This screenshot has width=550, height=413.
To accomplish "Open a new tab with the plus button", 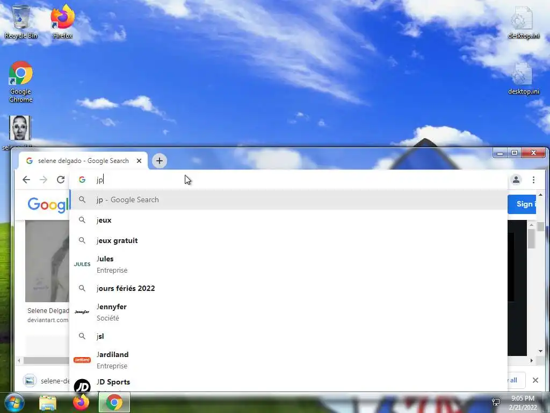I will tap(159, 161).
